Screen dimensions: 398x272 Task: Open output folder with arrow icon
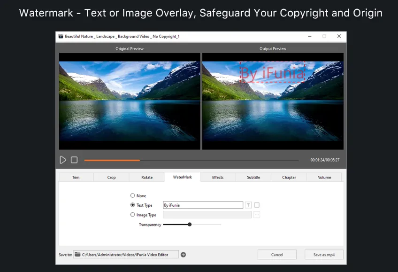point(183,255)
